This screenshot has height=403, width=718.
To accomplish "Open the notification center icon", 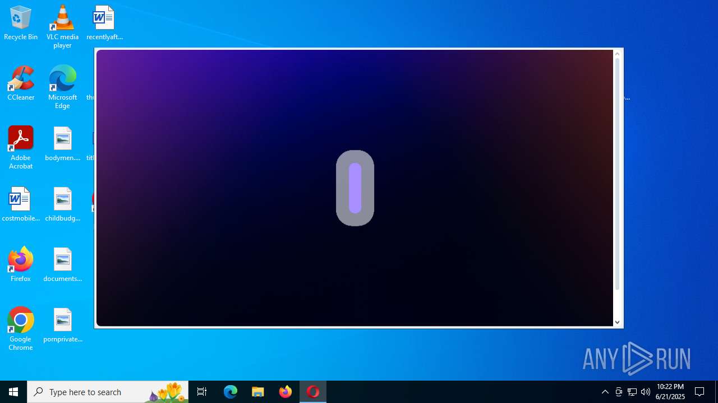I will pos(700,392).
